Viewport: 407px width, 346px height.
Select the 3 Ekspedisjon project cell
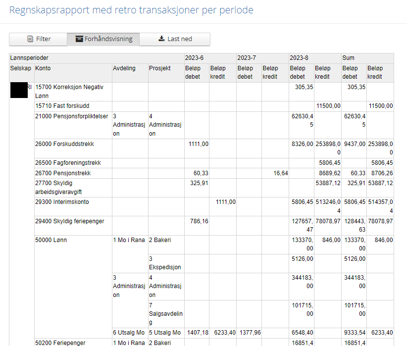166,263
